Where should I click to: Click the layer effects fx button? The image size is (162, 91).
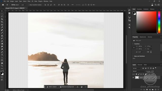click(144, 90)
